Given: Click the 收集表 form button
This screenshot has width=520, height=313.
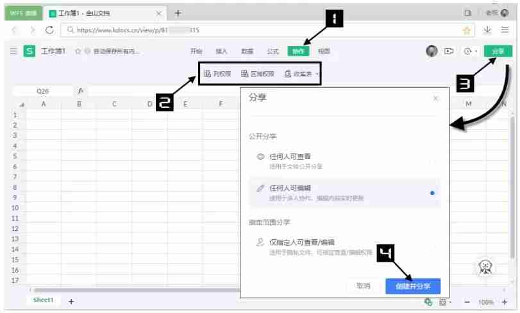Looking at the screenshot, I should (298, 74).
